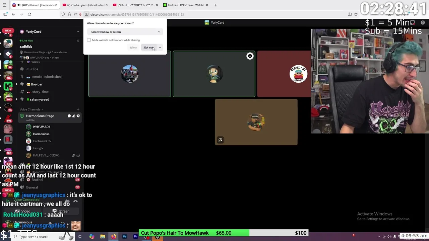Open the Firefox tab overview icon
This screenshot has width=429, height=241.
click(x=4, y=5)
